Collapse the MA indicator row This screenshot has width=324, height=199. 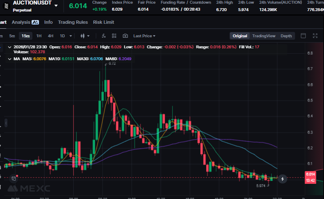tap(9, 59)
